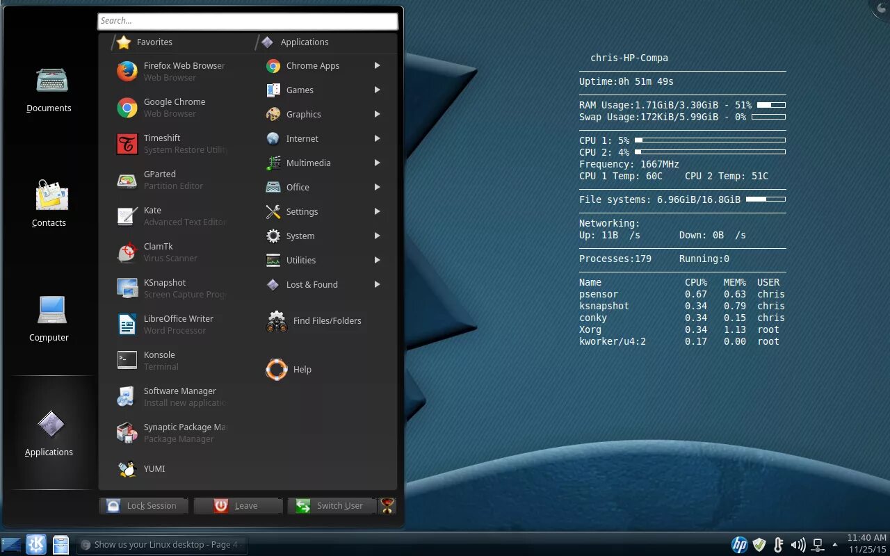
Task: Click the 'Frequency: 1667MHz' text
Action: pos(629,164)
